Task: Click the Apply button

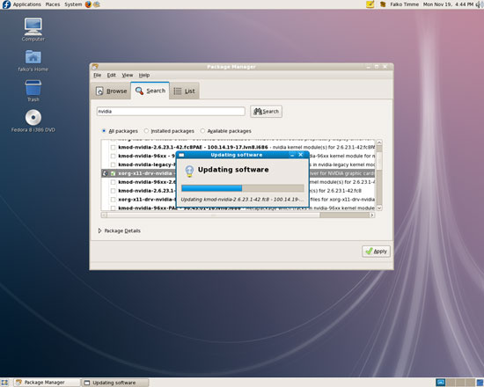Action: (x=376, y=252)
